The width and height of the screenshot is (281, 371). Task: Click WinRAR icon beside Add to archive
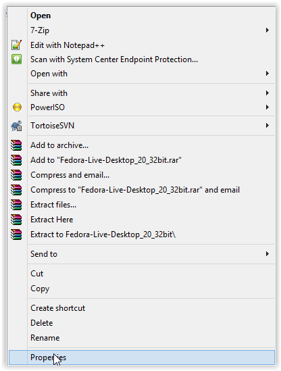coord(16,145)
